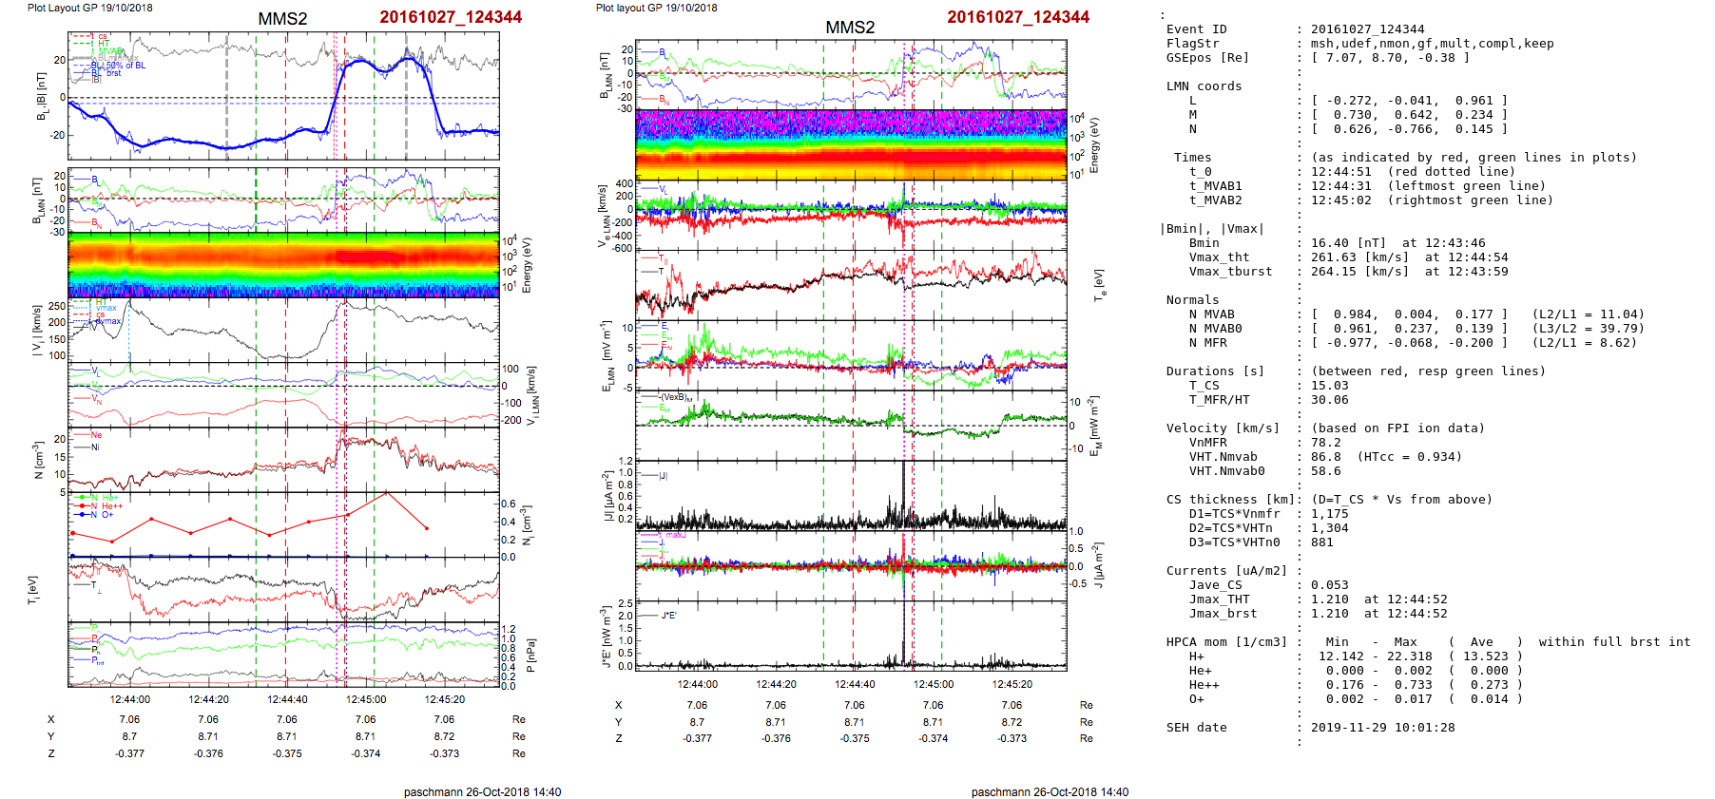Click the tall spike in the J*E panel

(904, 627)
